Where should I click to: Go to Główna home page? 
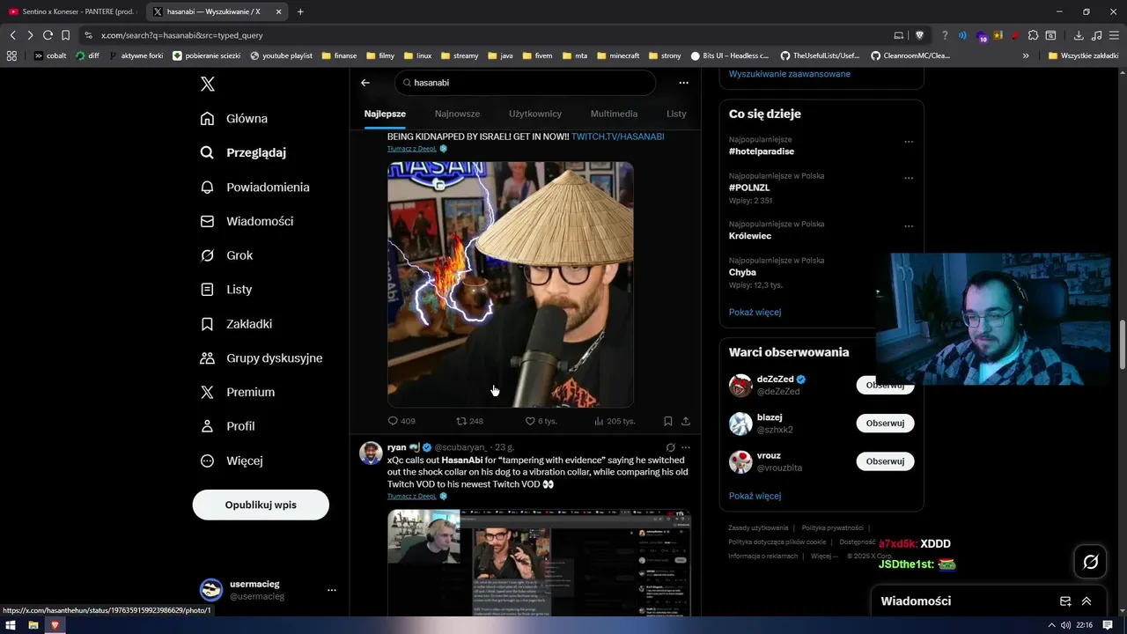[x=234, y=119]
